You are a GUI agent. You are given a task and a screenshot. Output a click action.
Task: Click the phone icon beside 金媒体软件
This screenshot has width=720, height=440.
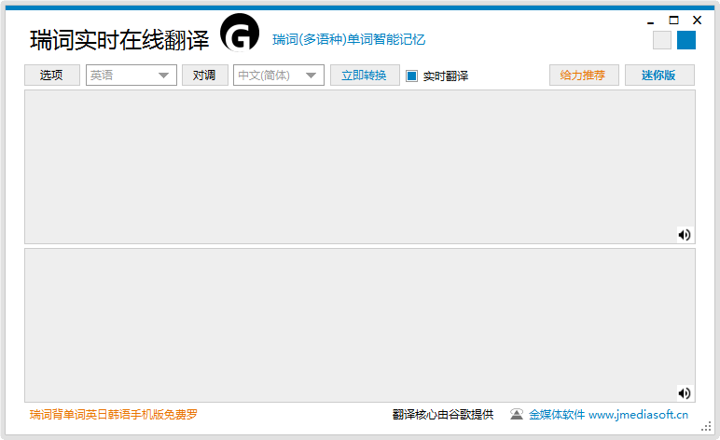[x=517, y=414]
